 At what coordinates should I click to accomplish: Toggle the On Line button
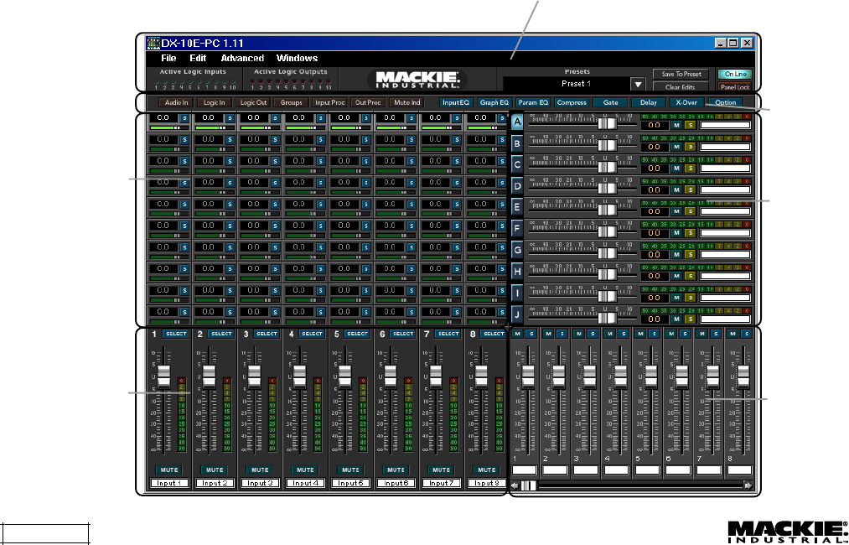tap(733, 75)
